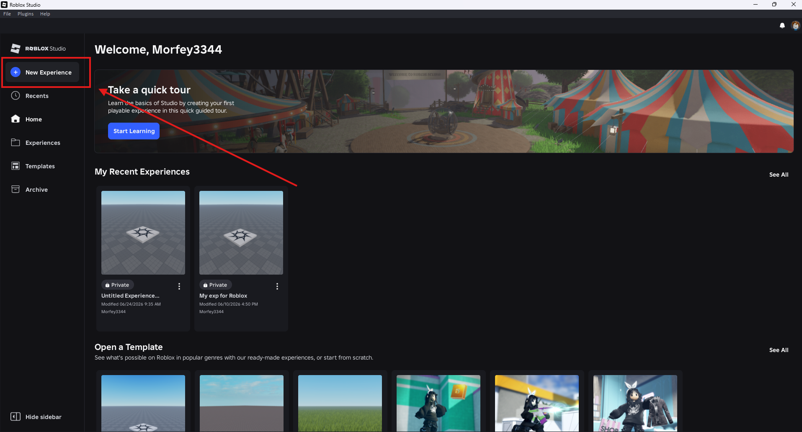The width and height of the screenshot is (802, 432).
Task: Click the 'Take a quick tour' heading
Action: coord(149,90)
